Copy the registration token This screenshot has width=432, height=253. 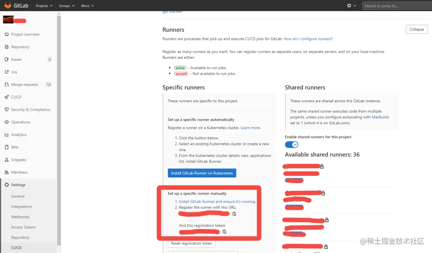point(224,232)
